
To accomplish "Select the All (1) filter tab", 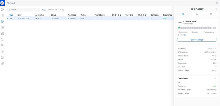I will coord(44,10).
